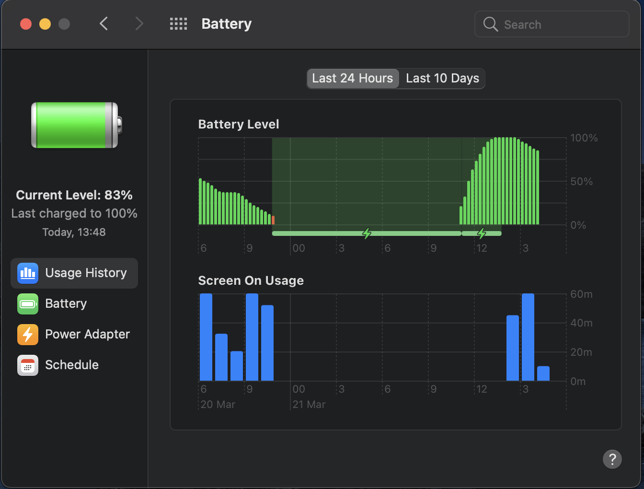The image size is (644, 489).
Task: Click the charging bolt marker near 12
Action: click(482, 233)
